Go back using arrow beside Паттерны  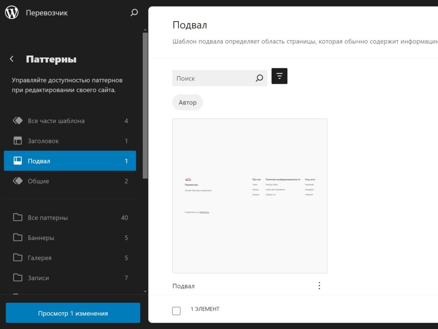[x=12, y=59]
